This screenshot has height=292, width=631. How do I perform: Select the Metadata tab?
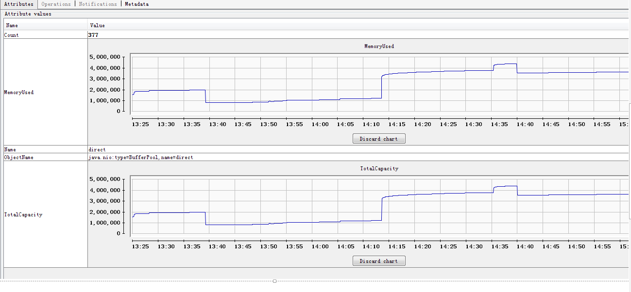(136, 4)
